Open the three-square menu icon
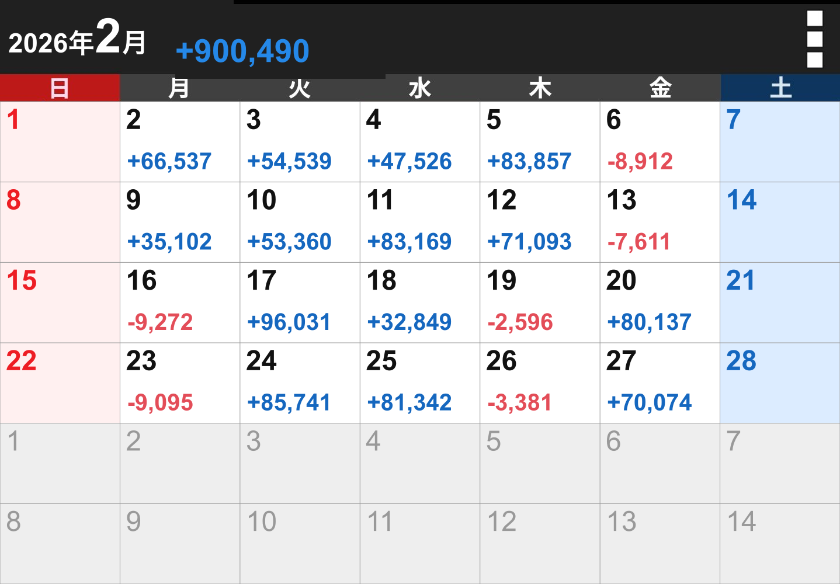Screen dimensions: 840x584 tap(814, 39)
